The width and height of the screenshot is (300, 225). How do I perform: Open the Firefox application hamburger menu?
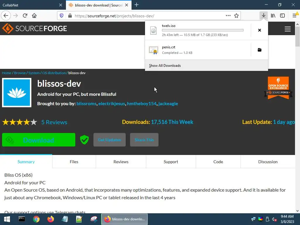(x=295, y=16)
